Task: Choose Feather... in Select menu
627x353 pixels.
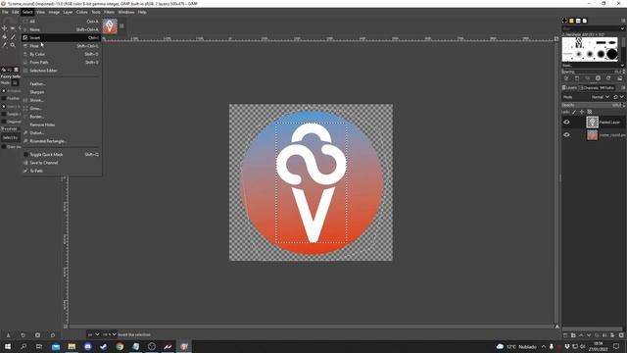Action: (61, 84)
